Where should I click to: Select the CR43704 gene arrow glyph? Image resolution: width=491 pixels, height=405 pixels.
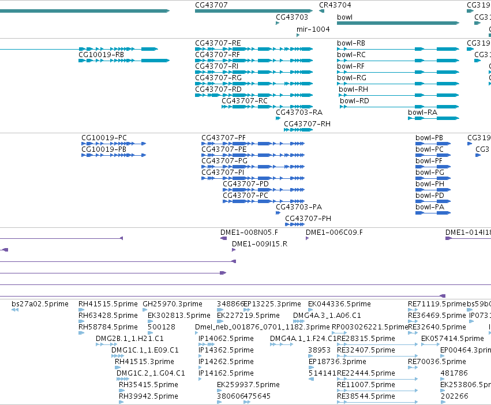[321, 11]
